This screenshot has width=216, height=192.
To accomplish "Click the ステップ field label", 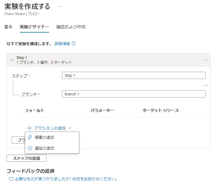I will click(19, 76).
